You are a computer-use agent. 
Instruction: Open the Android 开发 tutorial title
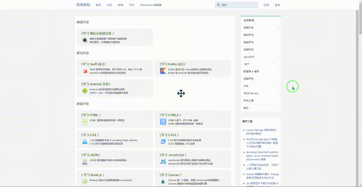click(x=96, y=84)
